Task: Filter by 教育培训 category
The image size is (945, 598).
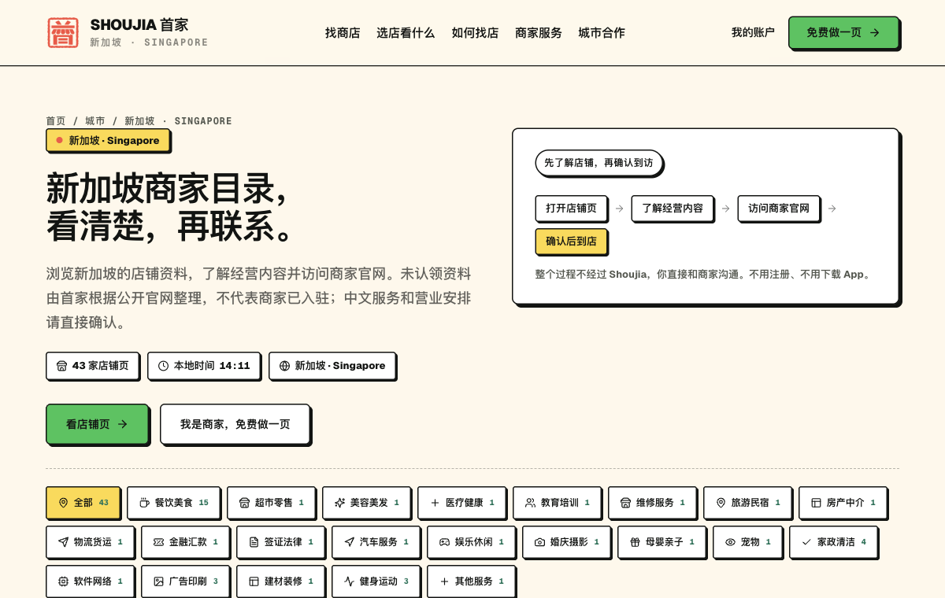Action: click(558, 503)
